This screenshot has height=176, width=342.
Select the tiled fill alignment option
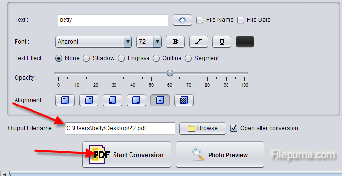click(x=184, y=100)
